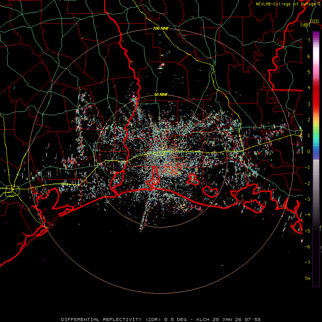Screen dimensions: 322x322
Task: Click the -5 value on the color scale
Action: pyautogui.click(x=307, y=231)
